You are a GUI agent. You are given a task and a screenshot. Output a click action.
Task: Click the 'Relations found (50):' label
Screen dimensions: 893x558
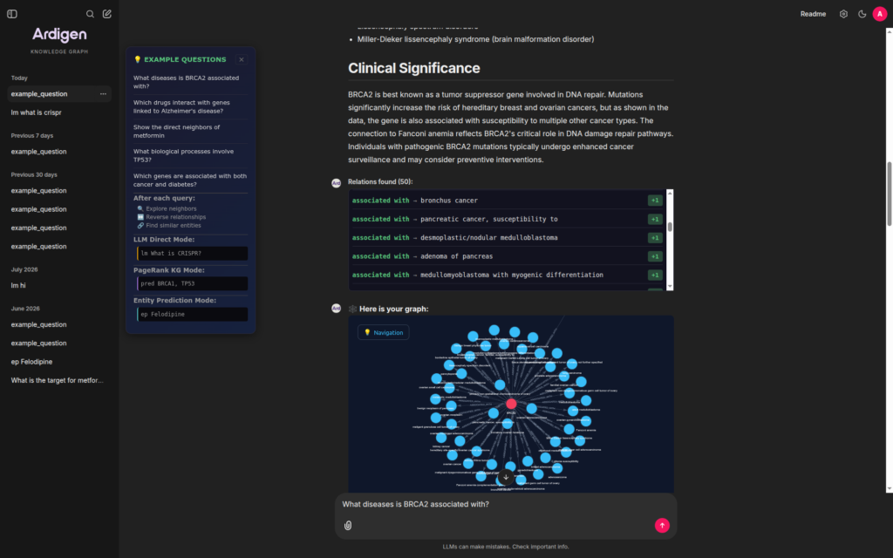(380, 181)
